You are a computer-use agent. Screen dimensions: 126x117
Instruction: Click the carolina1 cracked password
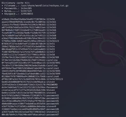[x=53, y=68]
